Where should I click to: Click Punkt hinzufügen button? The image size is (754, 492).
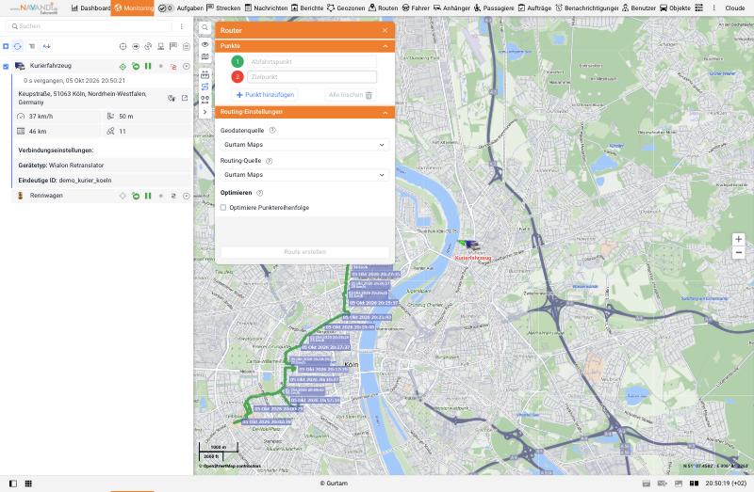point(265,95)
